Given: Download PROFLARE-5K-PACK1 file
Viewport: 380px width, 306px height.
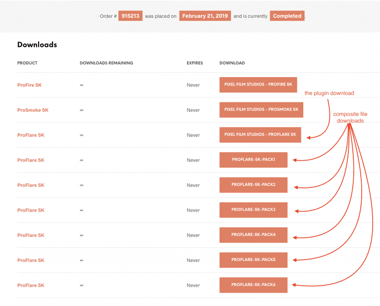Looking at the screenshot, I should [x=253, y=160].
